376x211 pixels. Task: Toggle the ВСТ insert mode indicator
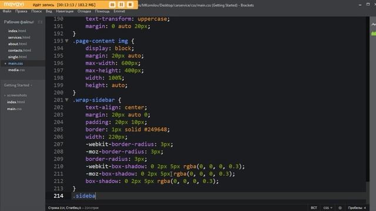click(314, 208)
